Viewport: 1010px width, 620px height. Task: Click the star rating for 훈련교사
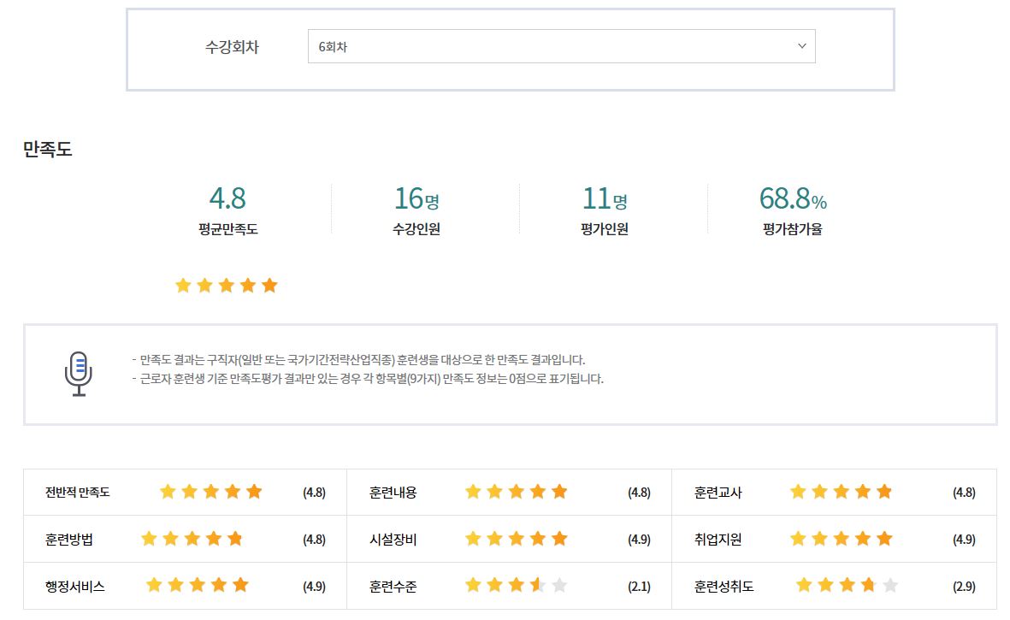click(x=841, y=492)
